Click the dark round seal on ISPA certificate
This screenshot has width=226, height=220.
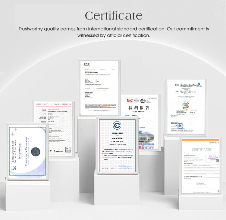pyautogui.click(x=36, y=152)
